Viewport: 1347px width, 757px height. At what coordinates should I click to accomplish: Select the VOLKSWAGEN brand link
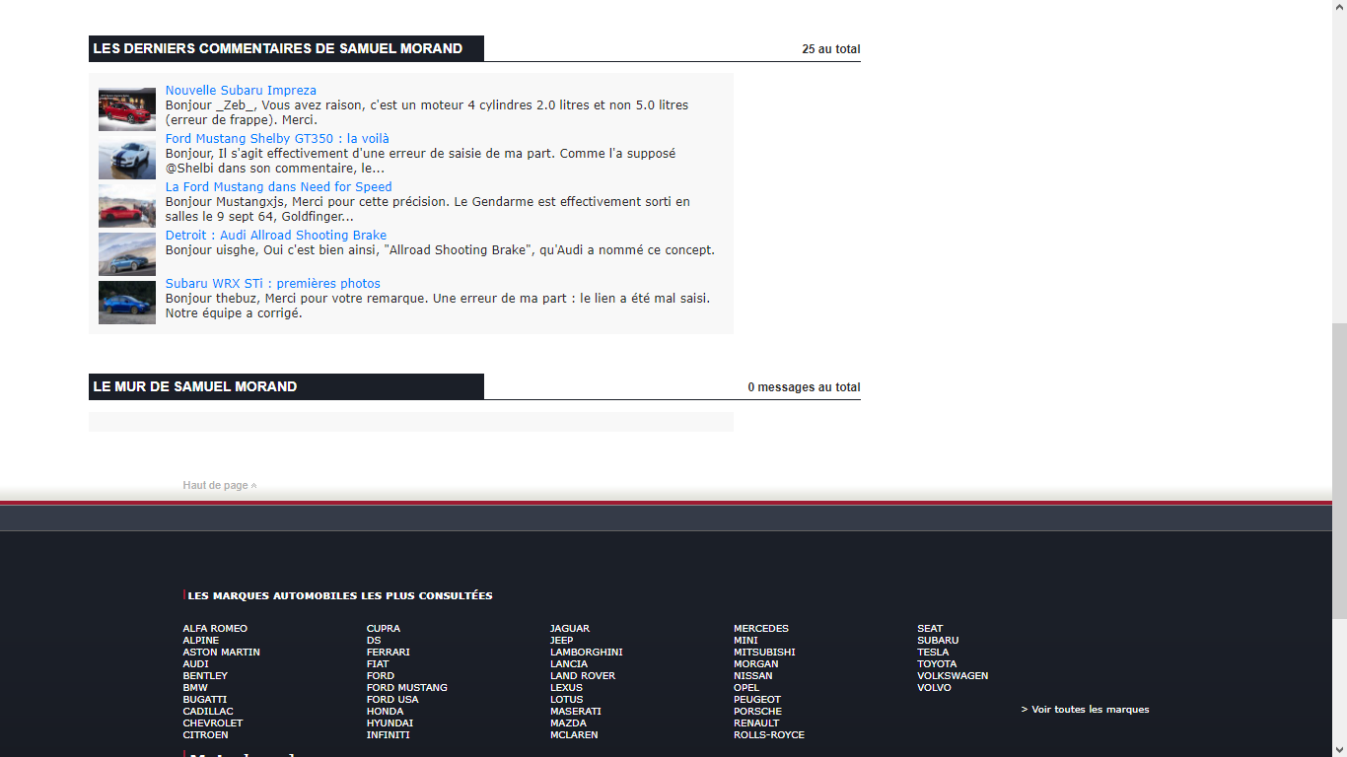point(953,676)
